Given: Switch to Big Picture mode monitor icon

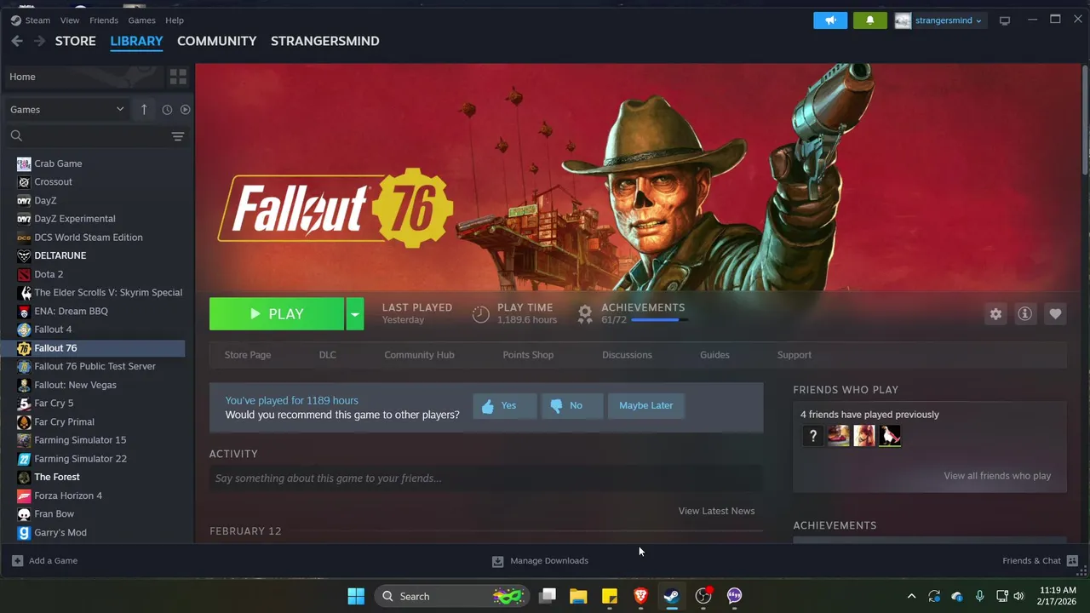Looking at the screenshot, I should point(1005,20).
